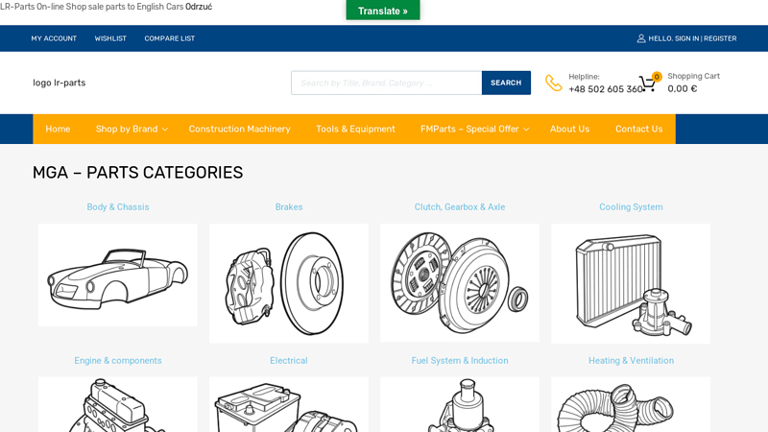This screenshot has width=768, height=432.
Task: Open the lr-parts logo link
Action: (x=60, y=83)
